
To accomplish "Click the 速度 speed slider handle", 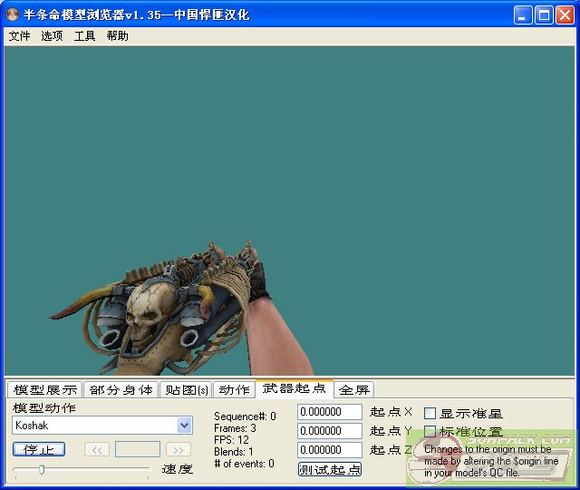I will coord(41,469).
